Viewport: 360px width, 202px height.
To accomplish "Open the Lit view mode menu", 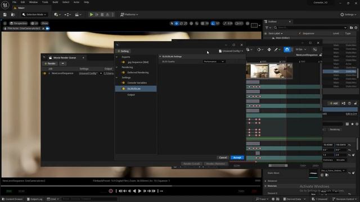I will click(x=34, y=24).
